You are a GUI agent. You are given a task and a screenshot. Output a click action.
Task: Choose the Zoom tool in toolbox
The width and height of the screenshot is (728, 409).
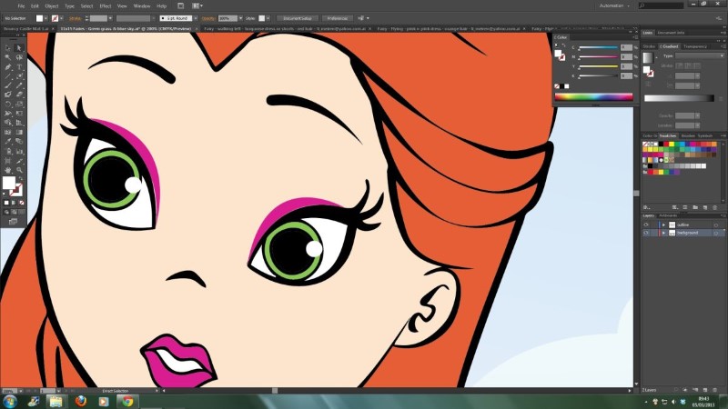tap(20, 169)
